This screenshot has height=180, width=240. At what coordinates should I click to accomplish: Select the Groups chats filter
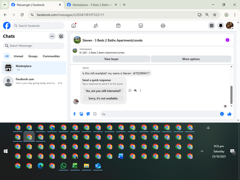coord(33,56)
